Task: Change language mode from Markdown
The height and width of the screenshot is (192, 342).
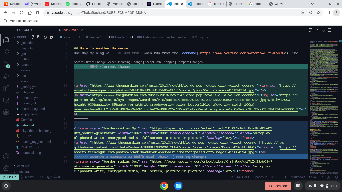Action: (298, 177)
